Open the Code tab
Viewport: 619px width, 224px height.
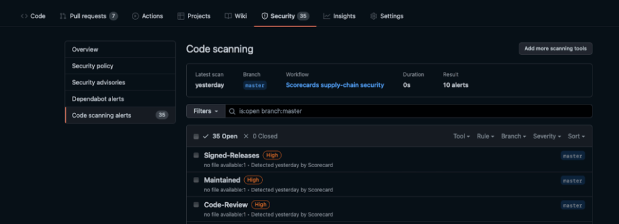(x=33, y=16)
